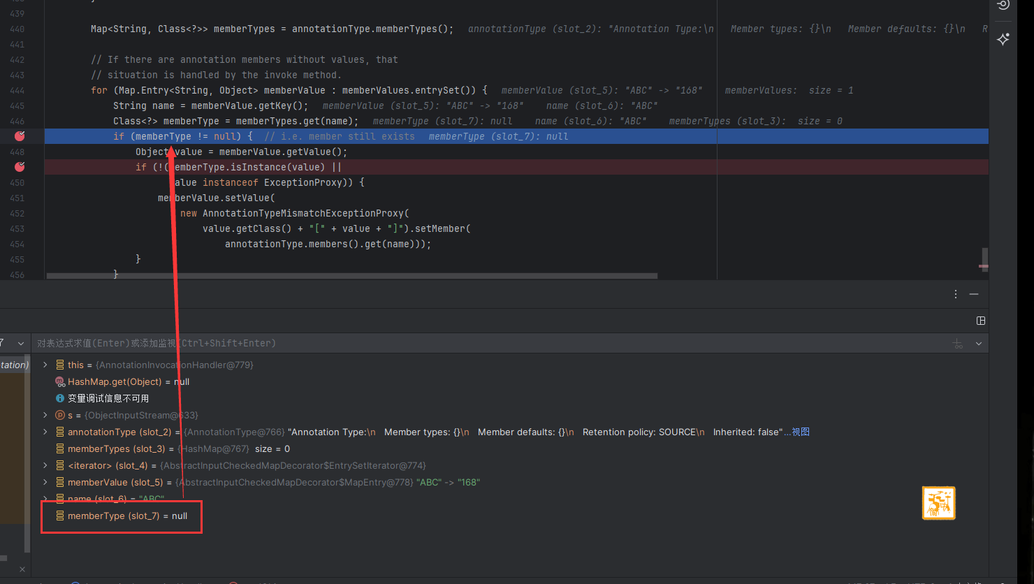The image size is (1034, 584).
Task: Click info icon for 变量调试信息不可用
Action: coord(59,398)
